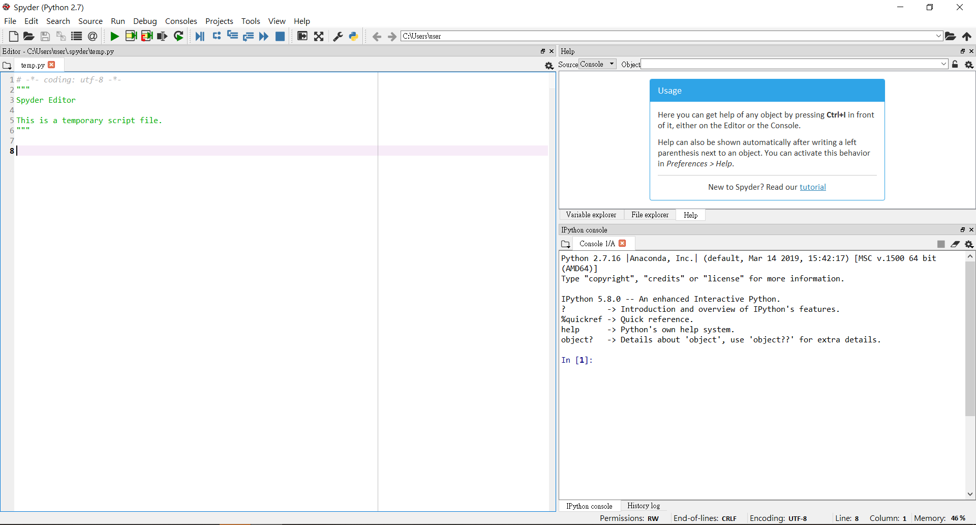
Task: Click the Maximize current pane icon
Action: 302,36
